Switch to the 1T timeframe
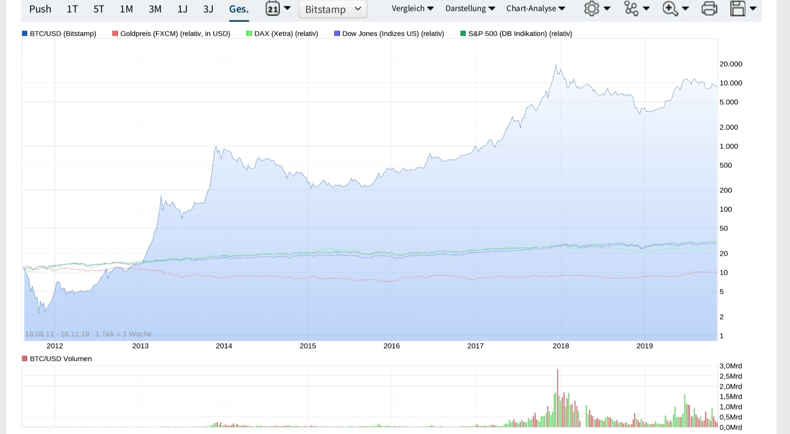 point(72,9)
